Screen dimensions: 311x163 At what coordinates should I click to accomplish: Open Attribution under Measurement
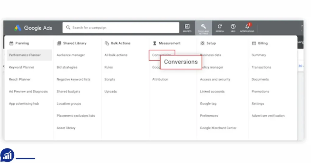(160, 79)
